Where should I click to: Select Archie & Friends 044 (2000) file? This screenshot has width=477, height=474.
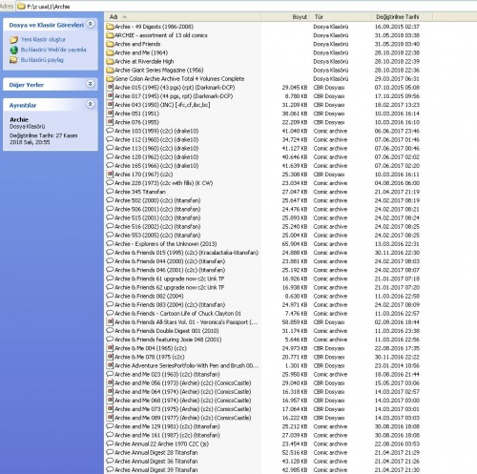point(170,261)
